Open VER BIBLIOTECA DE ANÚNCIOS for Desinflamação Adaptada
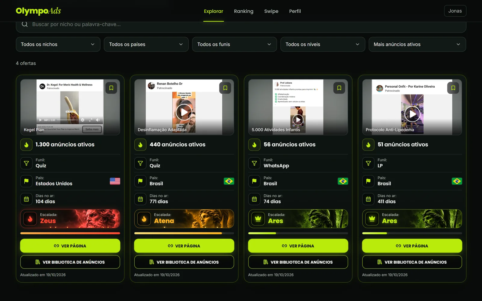Viewport: 482px width, 301px height. tap(184, 262)
